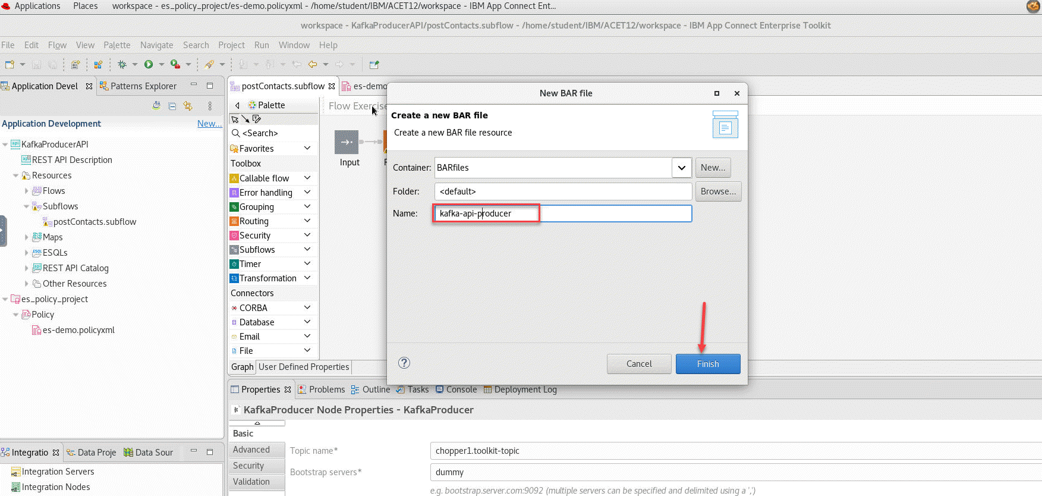Image resolution: width=1042 pixels, height=496 pixels.
Task: Click the Collapse All icon in Application Development
Action: coord(172,106)
